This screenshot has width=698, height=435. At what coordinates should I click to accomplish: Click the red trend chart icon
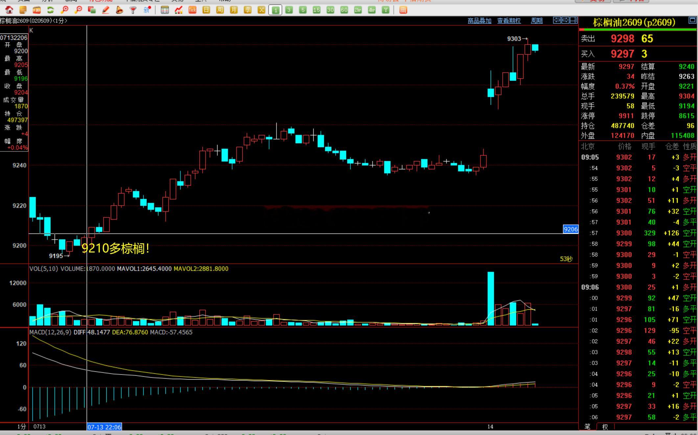coord(179,10)
